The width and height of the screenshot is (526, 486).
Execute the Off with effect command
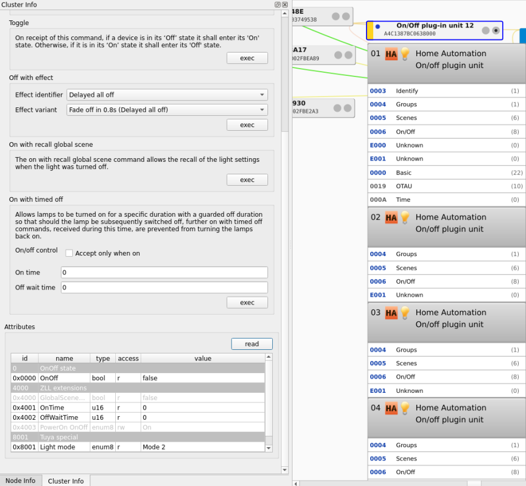click(x=247, y=125)
